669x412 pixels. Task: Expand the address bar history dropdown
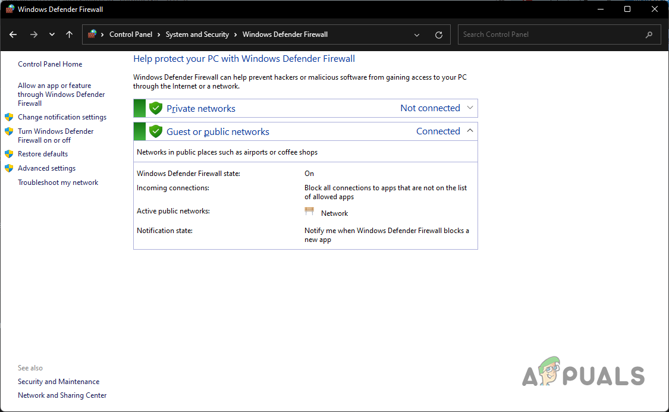pyautogui.click(x=417, y=34)
